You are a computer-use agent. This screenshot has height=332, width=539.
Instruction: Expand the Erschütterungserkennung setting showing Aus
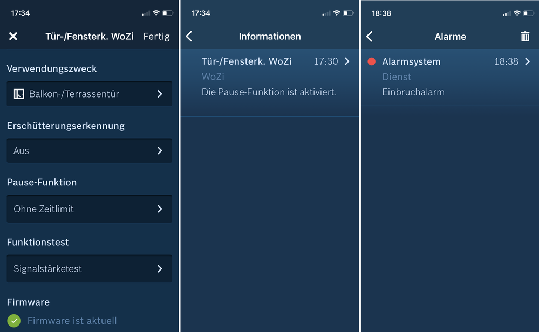tap(89, 151)
